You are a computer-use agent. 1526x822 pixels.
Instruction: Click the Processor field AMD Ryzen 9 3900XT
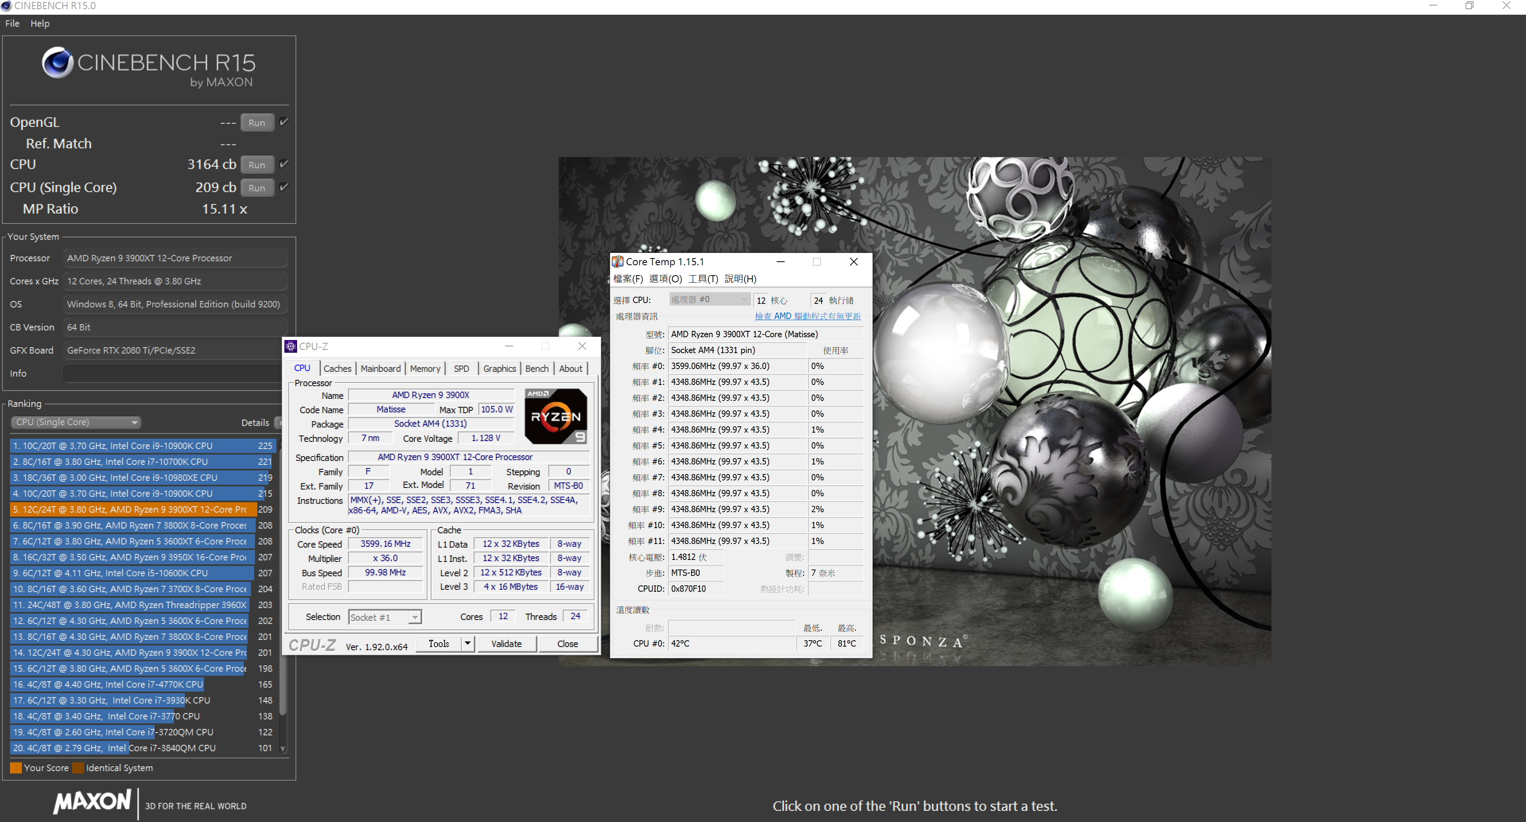click(175, 258)
